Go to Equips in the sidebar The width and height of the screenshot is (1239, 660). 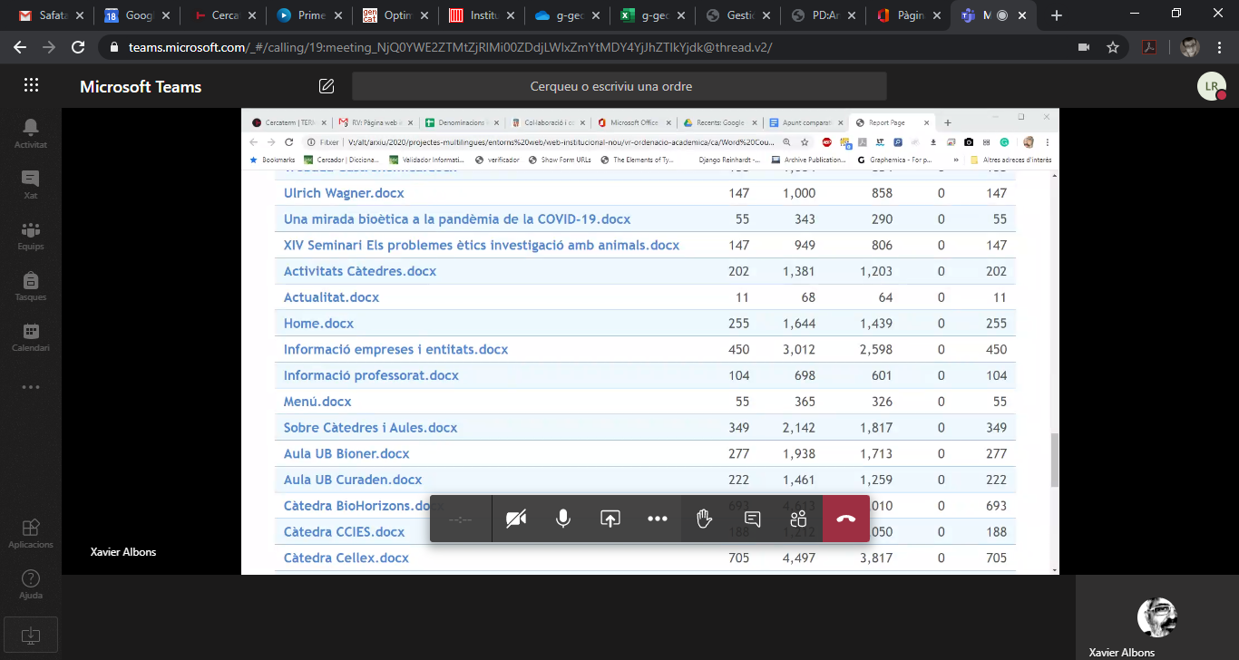click(31, 235)
